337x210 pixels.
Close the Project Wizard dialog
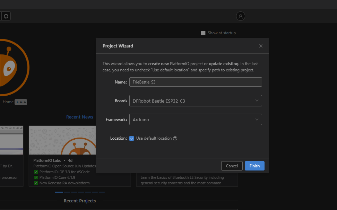[x=261, y=46]
